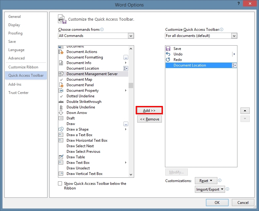Click the Draw Vertical Text Box icon

click(x=61, y=174)
